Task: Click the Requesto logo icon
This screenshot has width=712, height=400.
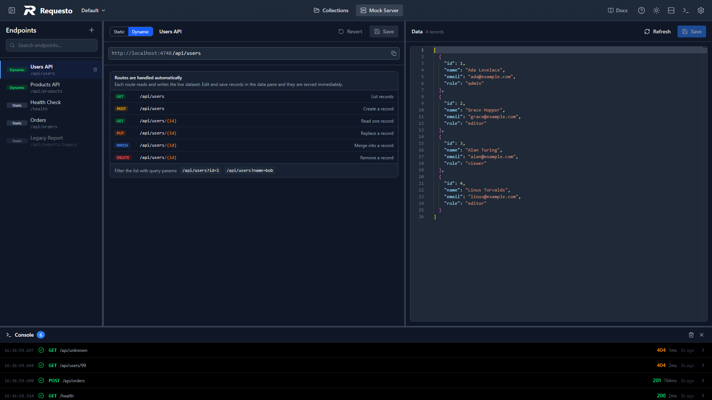Action: tap(30, 10)
